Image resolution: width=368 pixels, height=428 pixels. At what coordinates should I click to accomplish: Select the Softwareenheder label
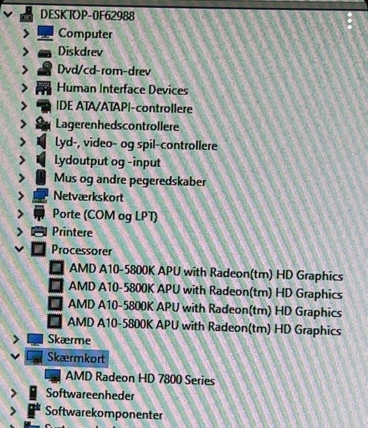(90, 394)
